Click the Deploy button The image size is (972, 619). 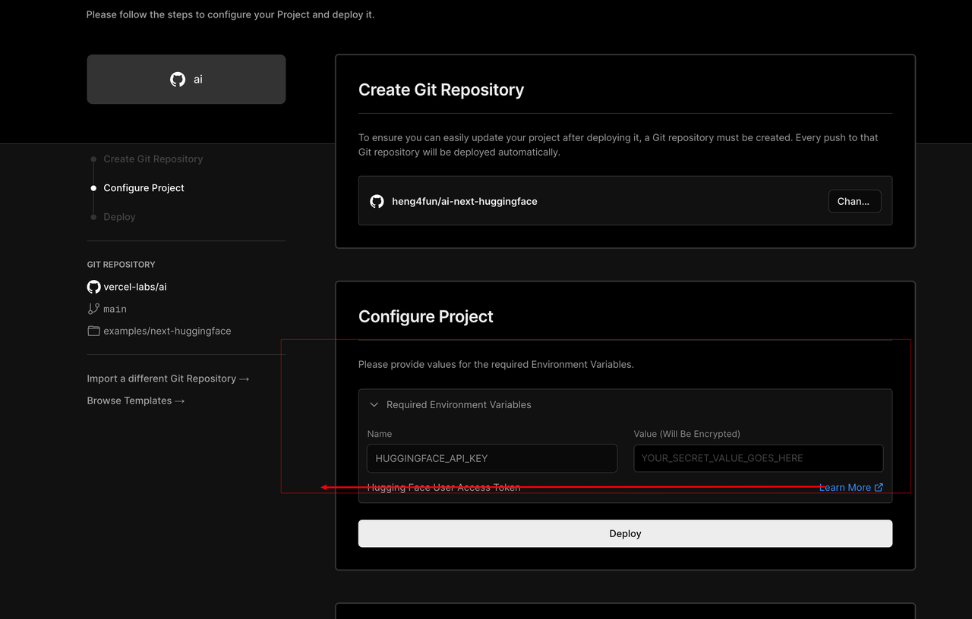pos(625,533)
